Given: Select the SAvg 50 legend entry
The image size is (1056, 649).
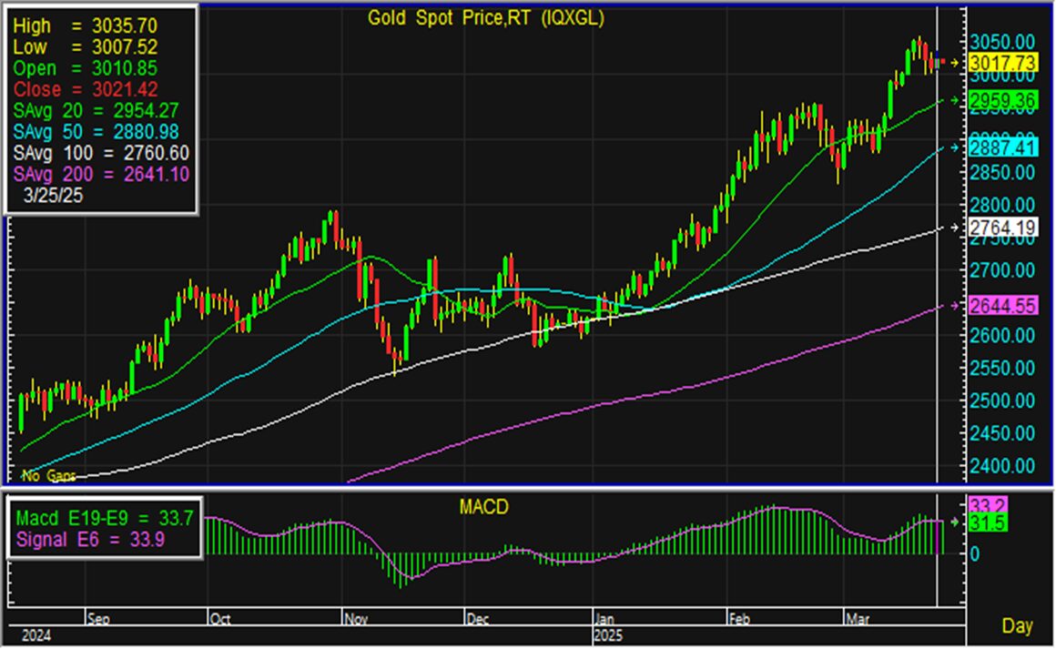Looking at the screenshot, I should 98,131.
